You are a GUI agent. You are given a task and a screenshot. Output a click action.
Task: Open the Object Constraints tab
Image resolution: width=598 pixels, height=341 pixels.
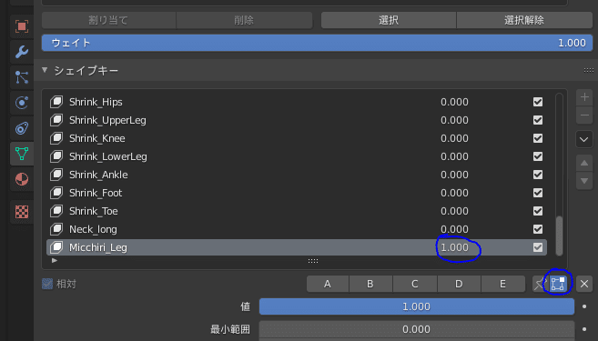[x=22, y=128]
